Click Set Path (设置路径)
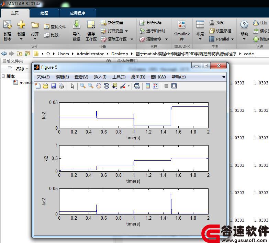 click(x=220, y=31)
